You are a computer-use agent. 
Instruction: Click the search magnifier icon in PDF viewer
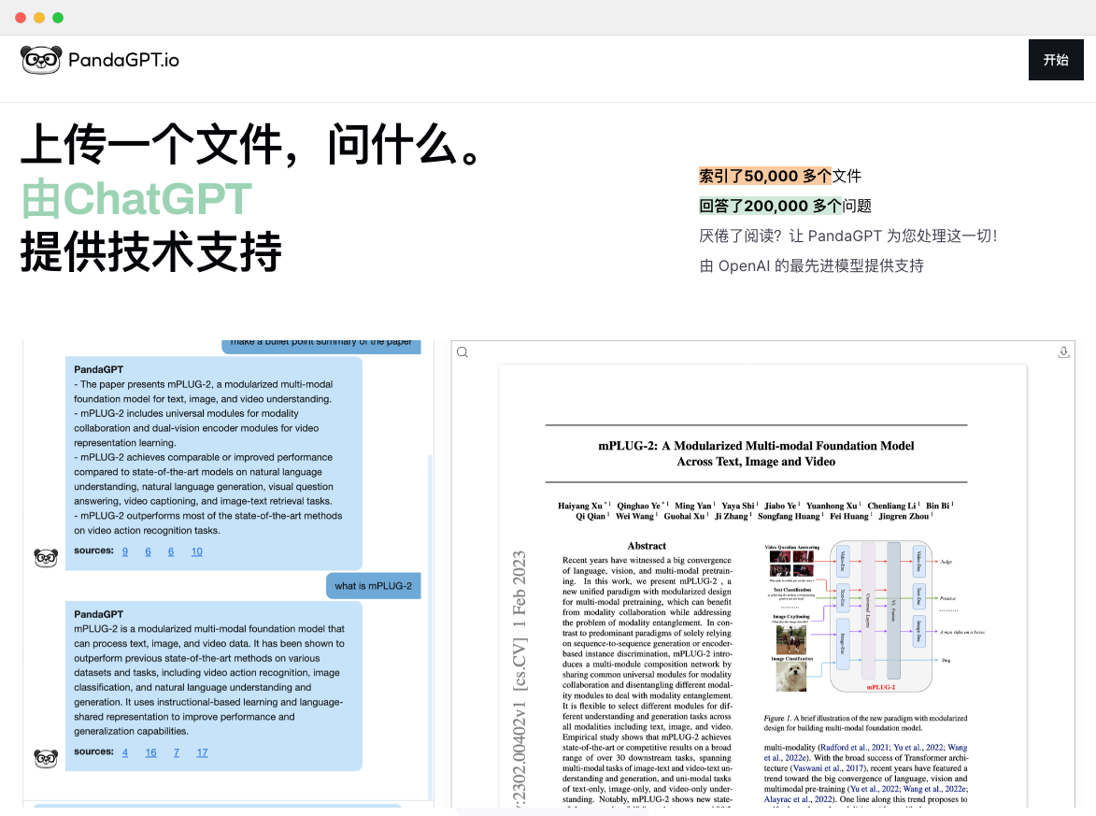(x=462, y=352)
